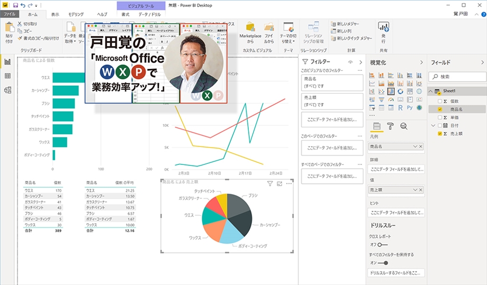Open Marketplace custom visuals
The height and width of the screenshot is (285, 487).
coord(250,33)
